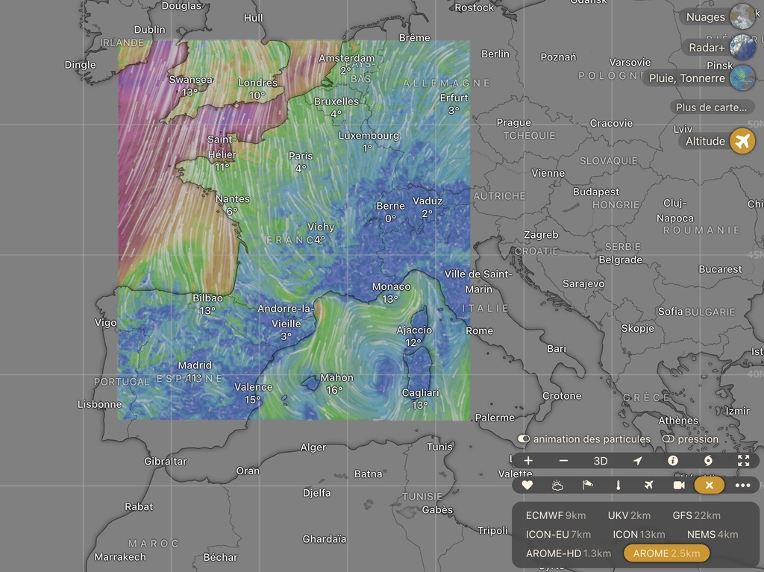Choose the ICON-EU 7km model

[558, 535]
